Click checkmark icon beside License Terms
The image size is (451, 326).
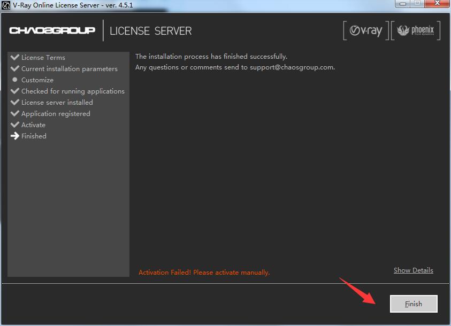[14, 57]
